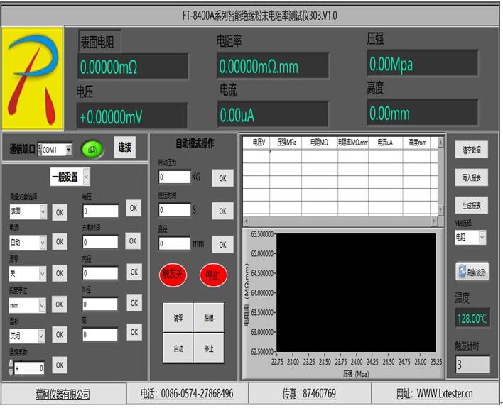This screenshot has height=408, width=503.
Task: Toggle the red 触发关 trigger button
Action: [173, 275]
